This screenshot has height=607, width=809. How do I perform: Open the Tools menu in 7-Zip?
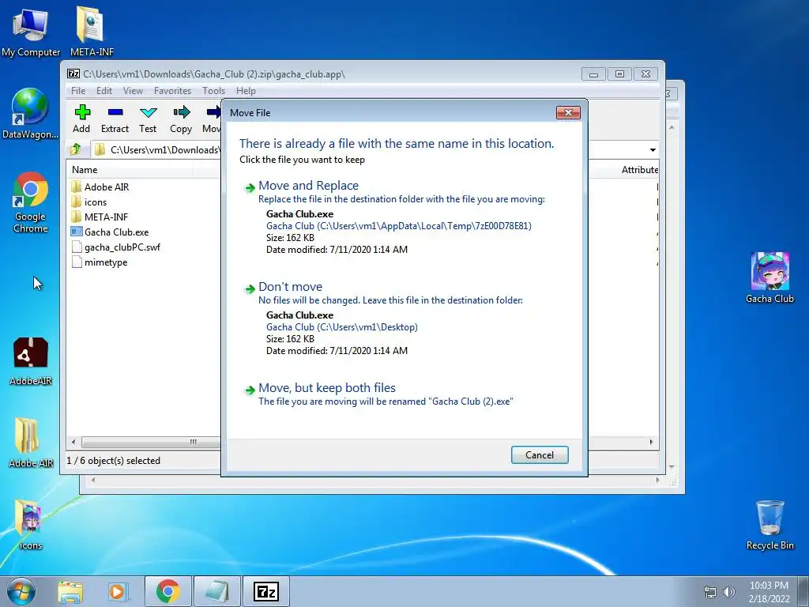(x=213, y=91)
